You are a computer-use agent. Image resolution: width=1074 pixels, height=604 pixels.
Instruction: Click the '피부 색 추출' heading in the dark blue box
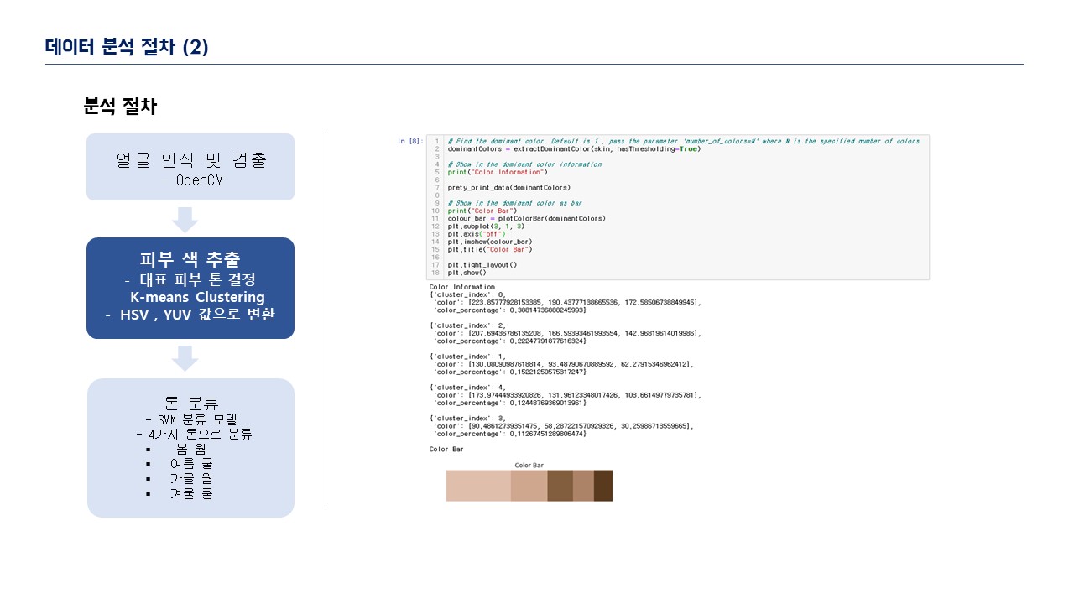tap(190, 258)
